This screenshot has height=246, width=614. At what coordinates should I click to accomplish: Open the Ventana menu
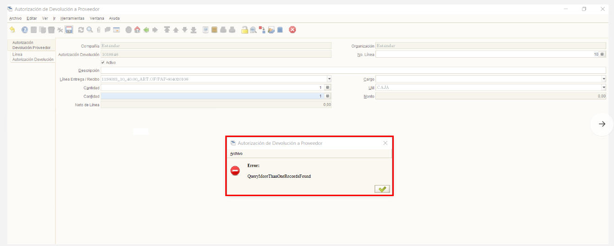97,18
